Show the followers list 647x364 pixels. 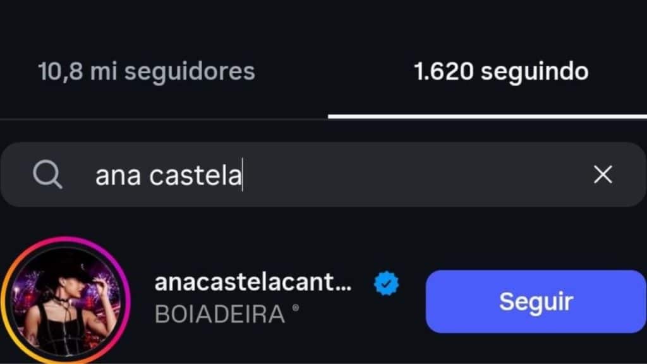(x=147, y=71)
